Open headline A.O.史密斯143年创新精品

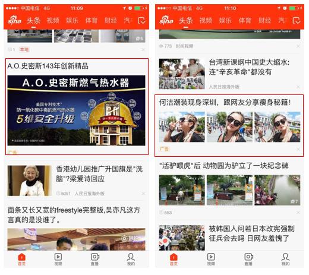(48, 66)
